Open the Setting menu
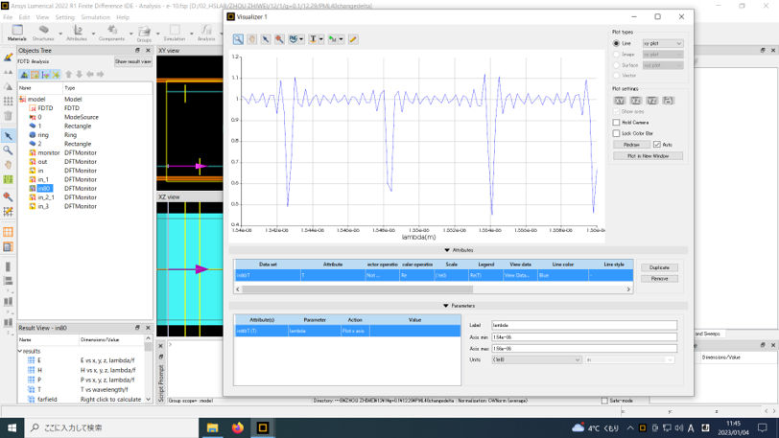The height and width of the screenshot is (438, 779). point(64,17)
